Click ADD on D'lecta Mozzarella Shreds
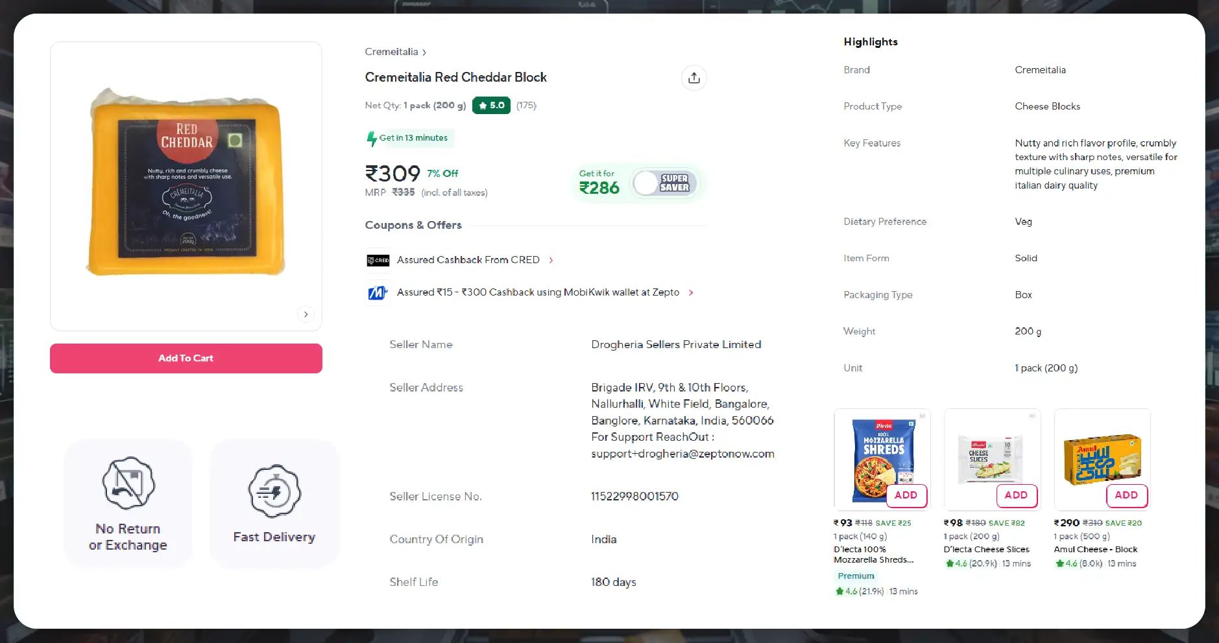This screenshot has height=643, width=1219. pos(906,496)
